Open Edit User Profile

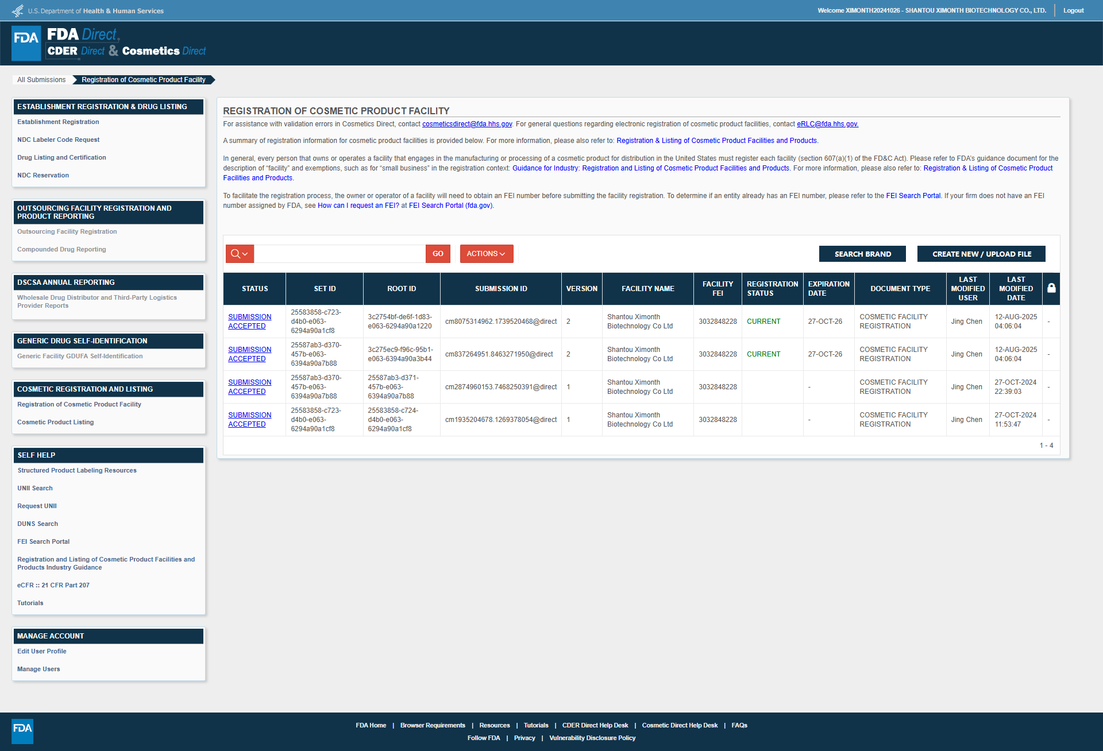tap(42, 651)
